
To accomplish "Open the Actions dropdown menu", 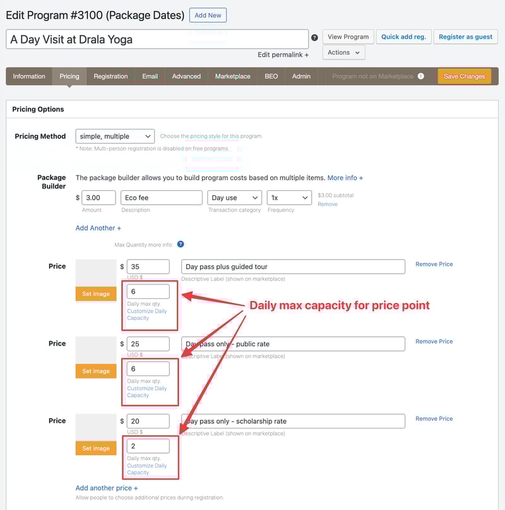I will tap(343, 52).
